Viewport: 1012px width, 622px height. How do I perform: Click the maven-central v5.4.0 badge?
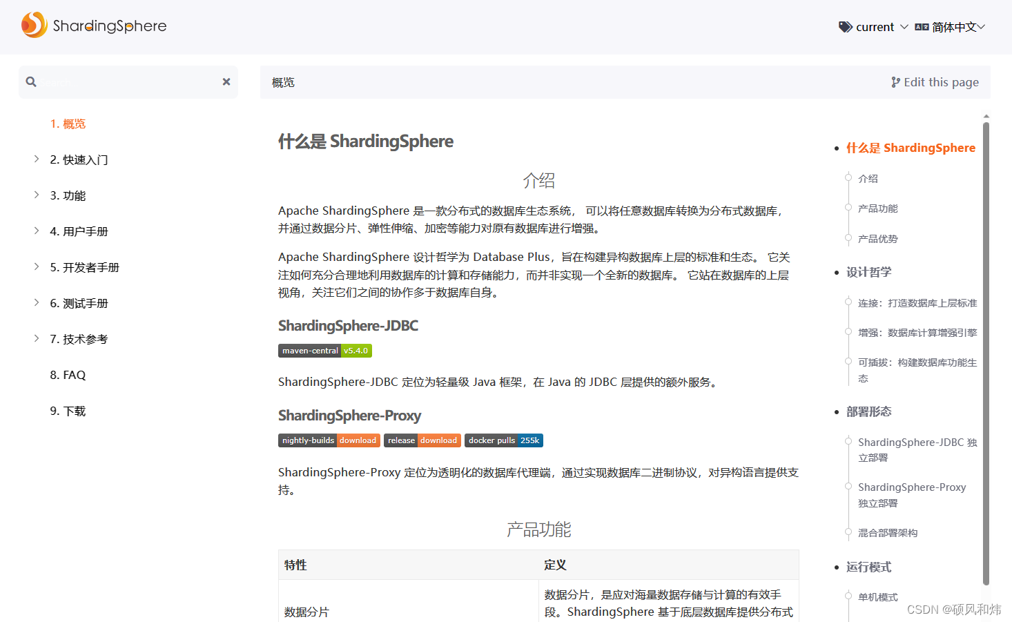[325, 351]
